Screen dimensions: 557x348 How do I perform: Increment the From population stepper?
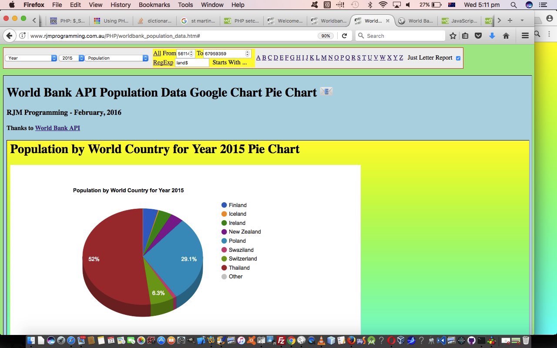point(191,52)
